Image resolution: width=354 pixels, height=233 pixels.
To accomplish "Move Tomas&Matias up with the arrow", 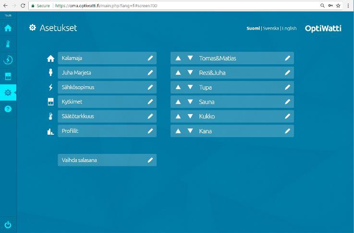I will pyautogui.click(x=178, y=58).
